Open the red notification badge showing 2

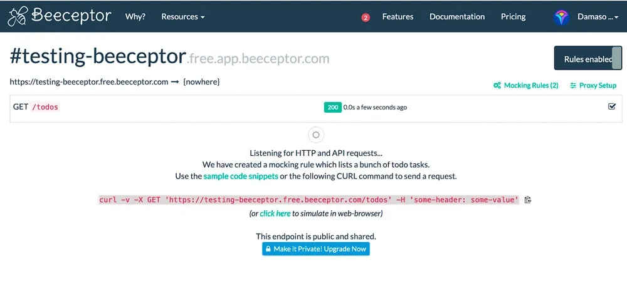click(x=366, y=18)
